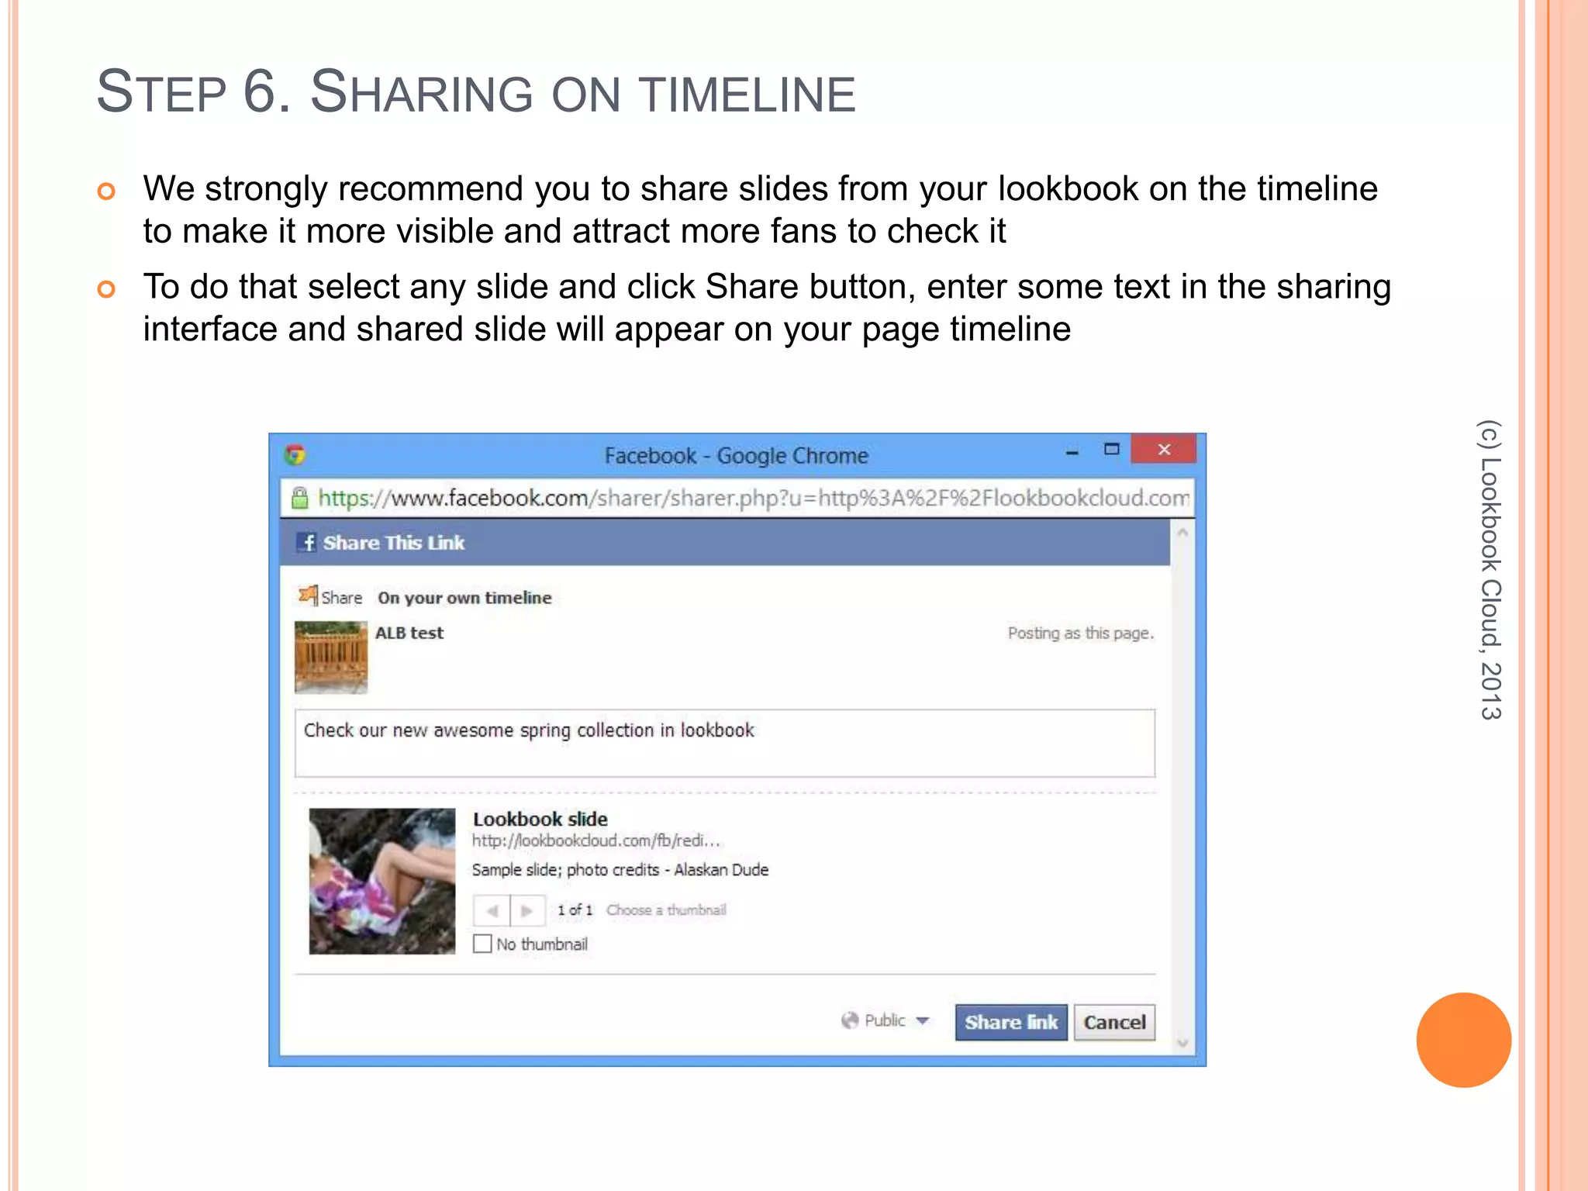Click the Cancel button
This screenshot has width=1588, height=1191.
(x=1114, y=1022)
